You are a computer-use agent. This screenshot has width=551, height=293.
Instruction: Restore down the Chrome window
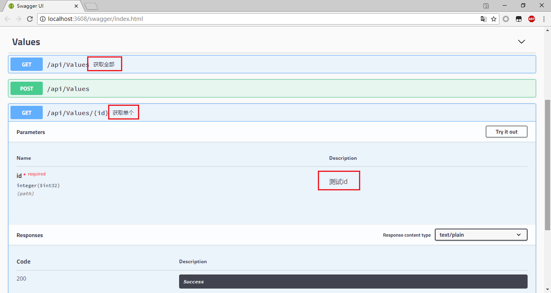click(x=523, y=5)
